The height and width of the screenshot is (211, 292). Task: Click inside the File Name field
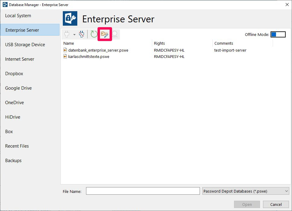tap(143, 191)
